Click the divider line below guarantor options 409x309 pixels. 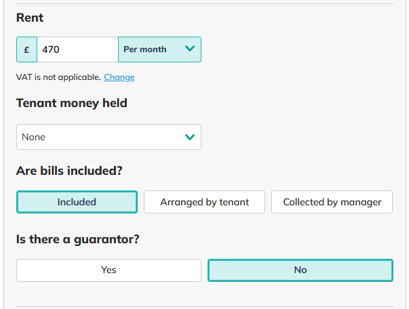click(x=204, y=307)
